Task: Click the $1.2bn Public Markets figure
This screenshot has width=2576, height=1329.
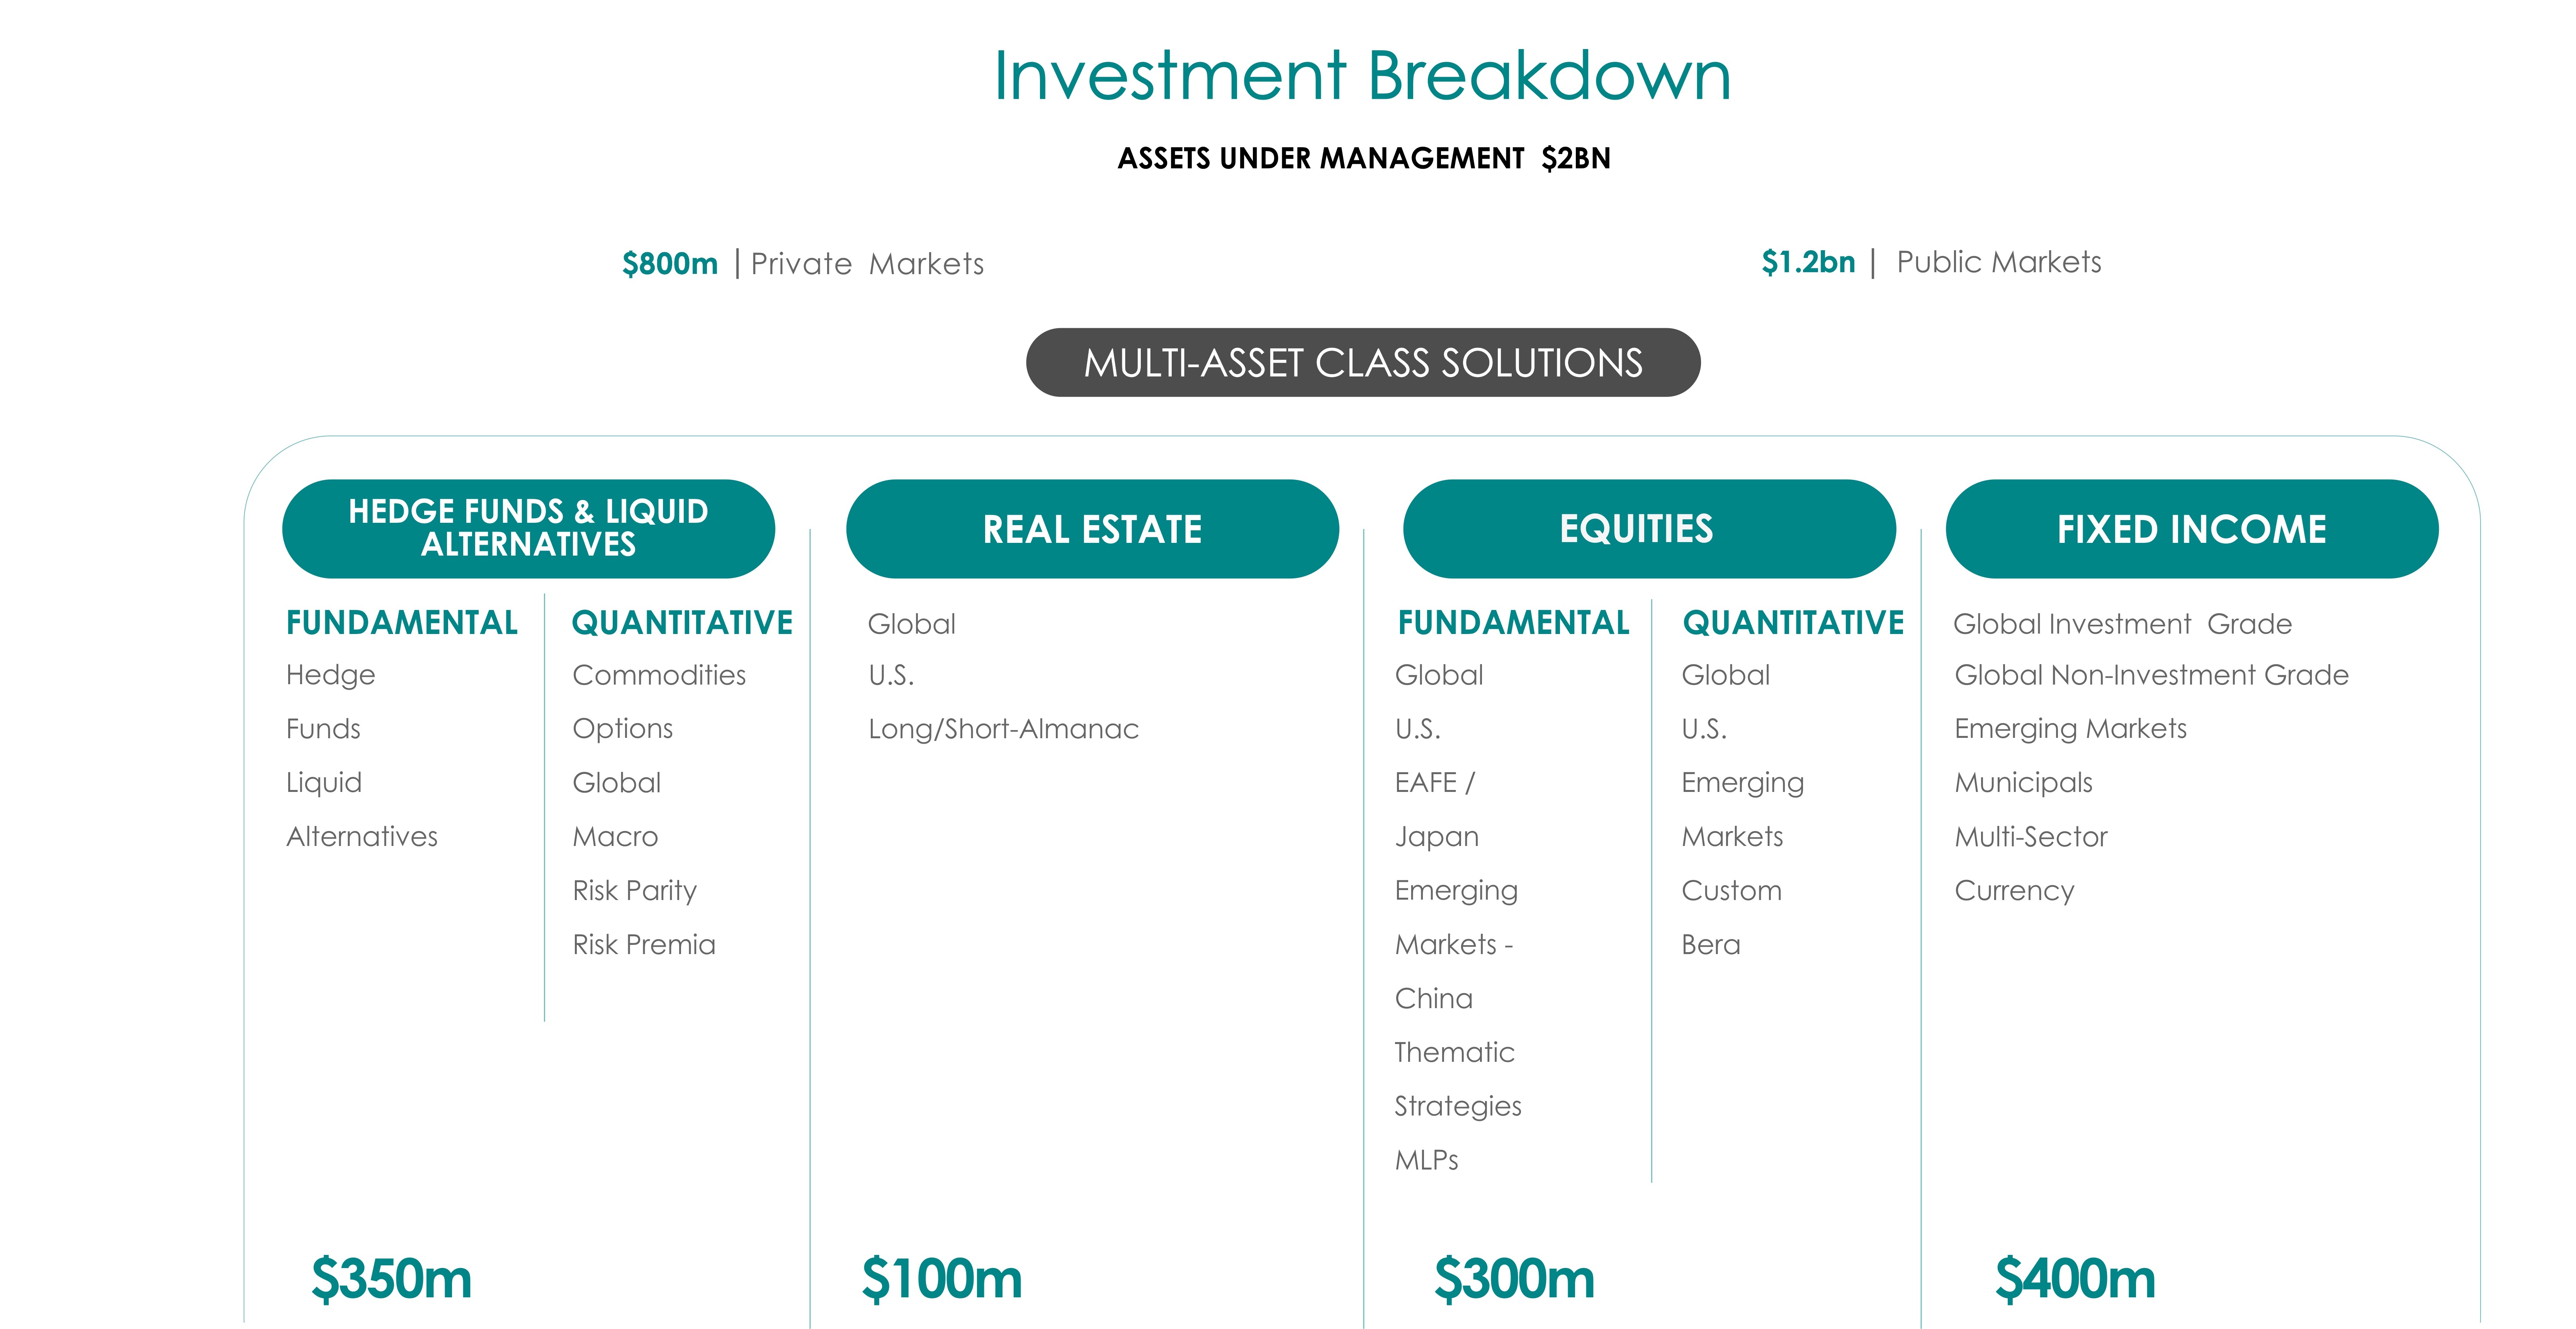Action: [1808, 262]
